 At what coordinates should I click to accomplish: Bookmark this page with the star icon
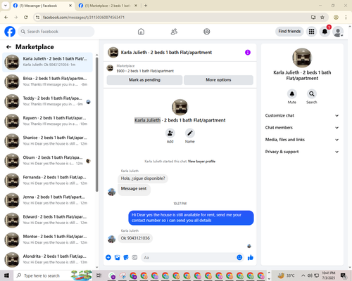[x=322, y=17]
